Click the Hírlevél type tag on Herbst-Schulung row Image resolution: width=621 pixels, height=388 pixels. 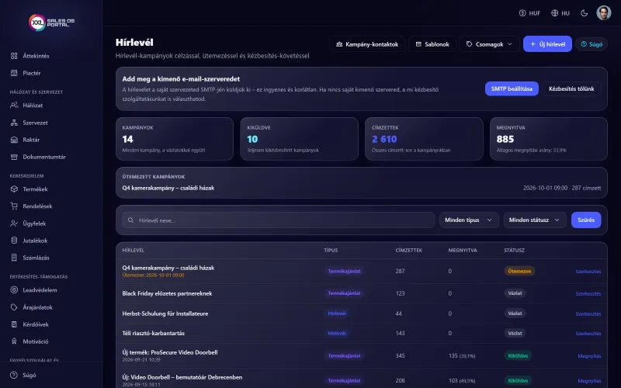tap(337, 314)
